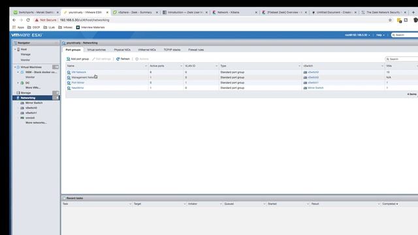Open the vSwitch1 link in the Port Mirror row

tap(313, 83)
